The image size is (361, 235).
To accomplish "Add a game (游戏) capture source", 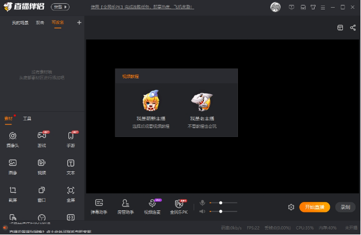I will pyautogui.click(x=42, y=138).
